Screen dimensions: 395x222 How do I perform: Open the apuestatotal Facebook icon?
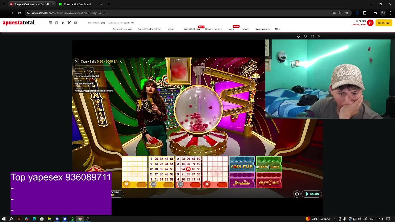(x=56, y=23)
